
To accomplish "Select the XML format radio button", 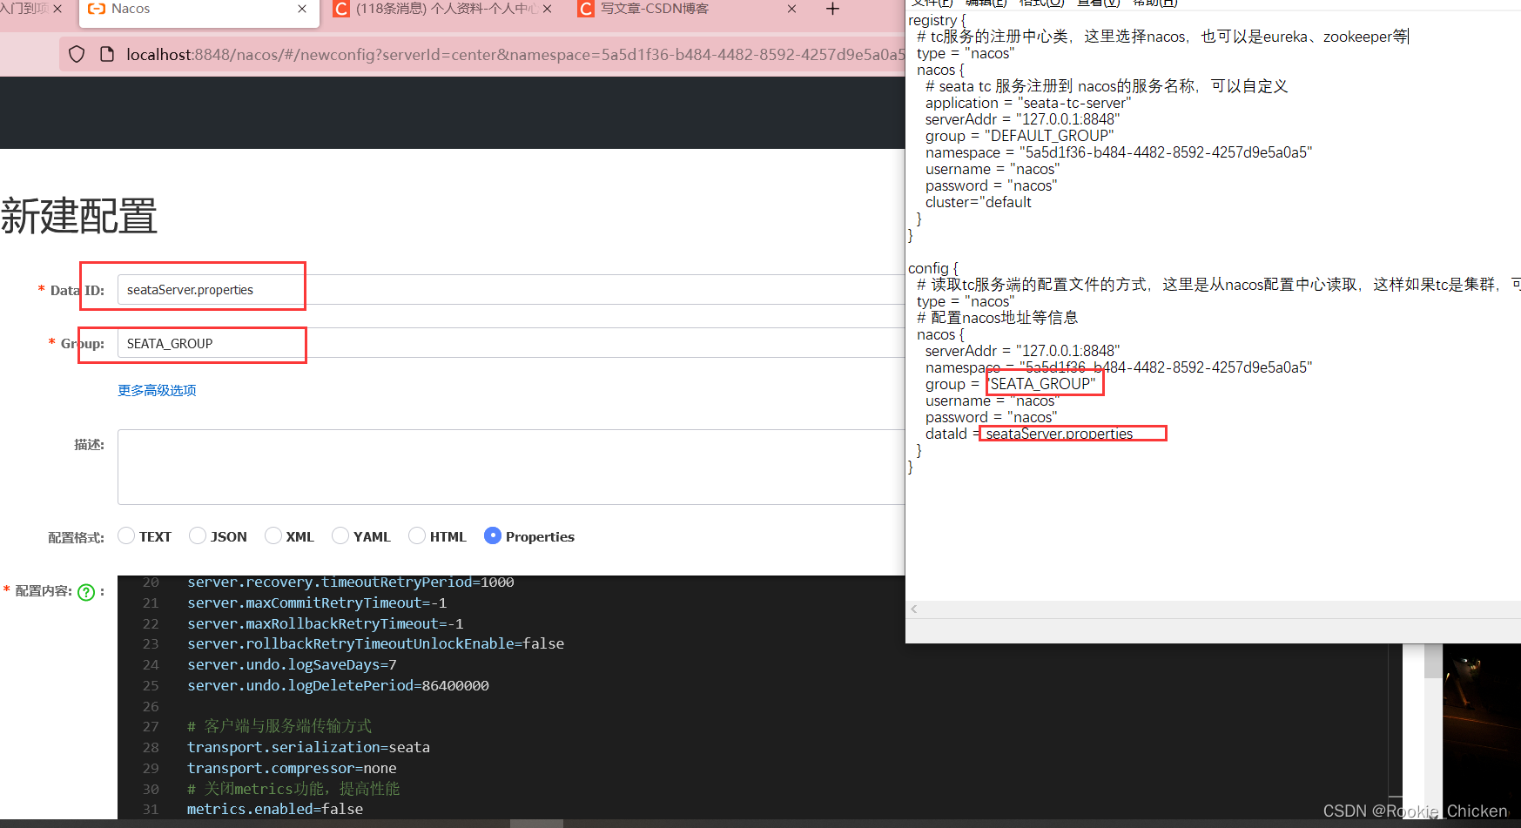I will pyautogui.click(x=273, y=535).
